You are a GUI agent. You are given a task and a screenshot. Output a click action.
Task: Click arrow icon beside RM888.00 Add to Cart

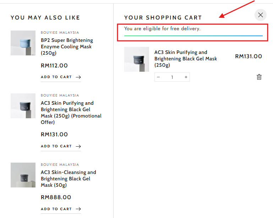(78, 209)
